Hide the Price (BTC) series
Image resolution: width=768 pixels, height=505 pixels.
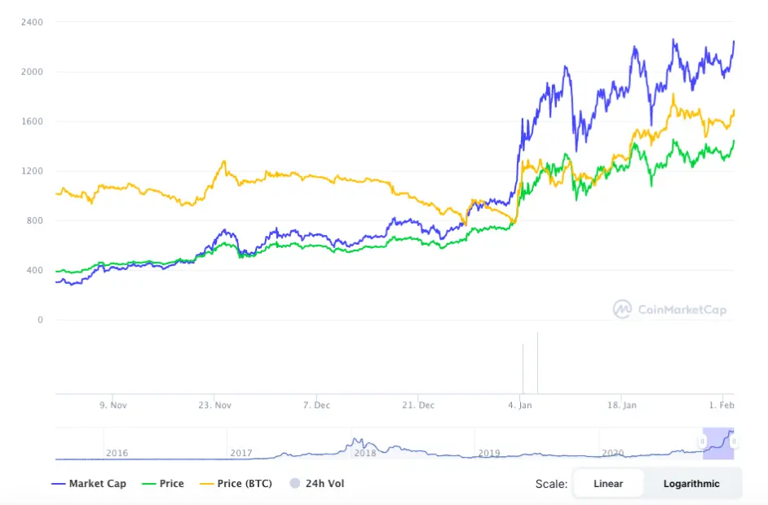pos(236,484)
